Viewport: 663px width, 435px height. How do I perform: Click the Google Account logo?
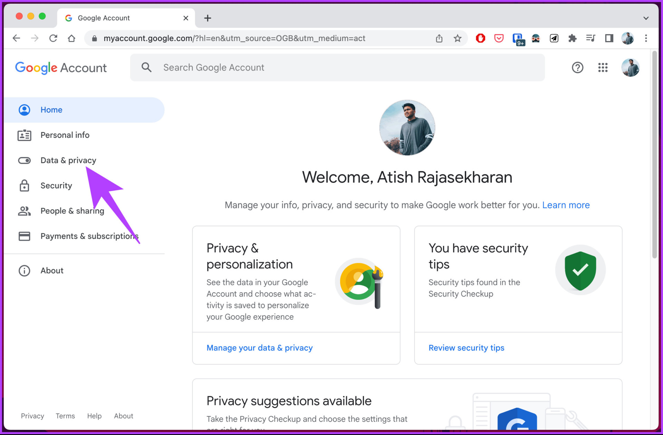click(61, 68)
